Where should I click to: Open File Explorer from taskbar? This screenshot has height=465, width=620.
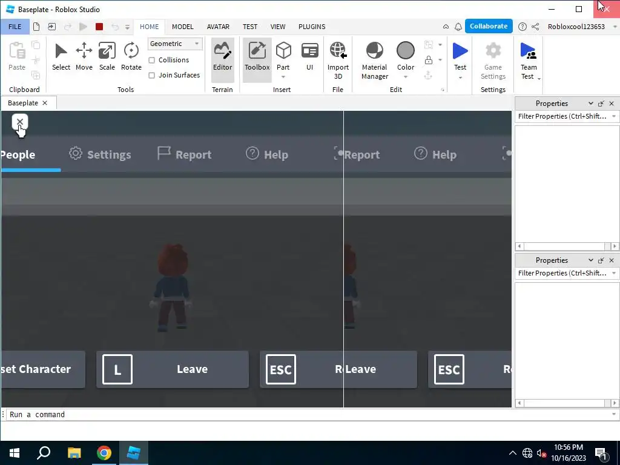click(74, 453)
